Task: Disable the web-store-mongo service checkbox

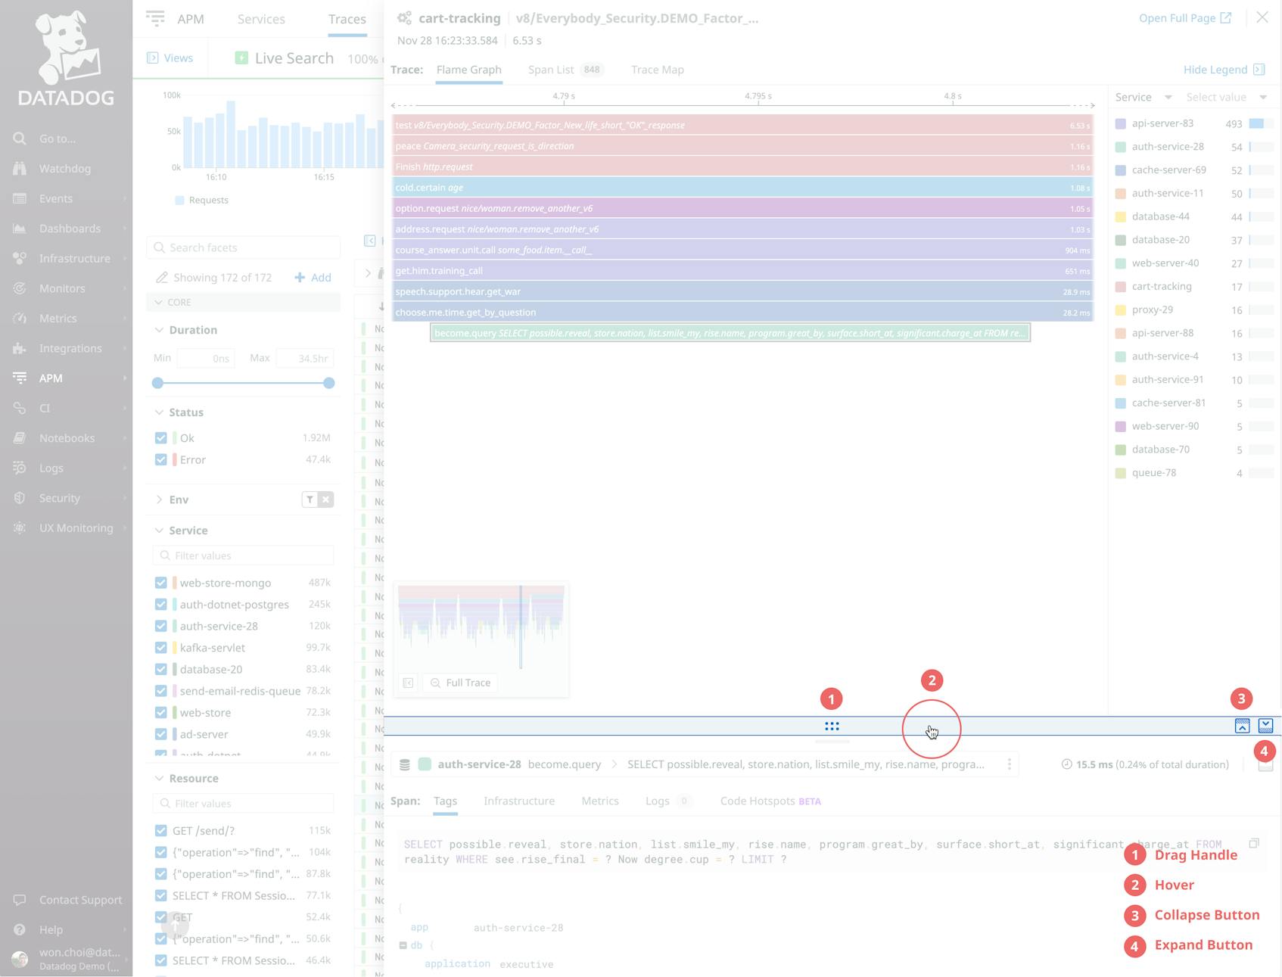Action: coord(160,583)
